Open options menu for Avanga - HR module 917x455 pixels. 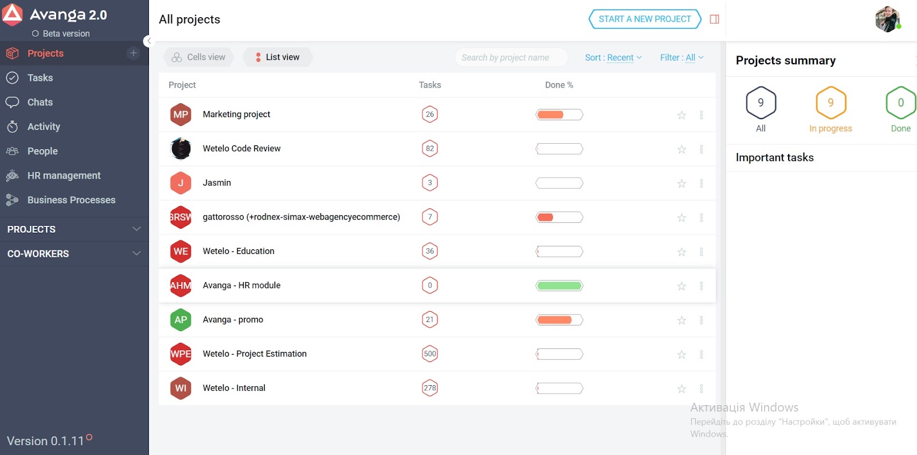coord(701,286)
